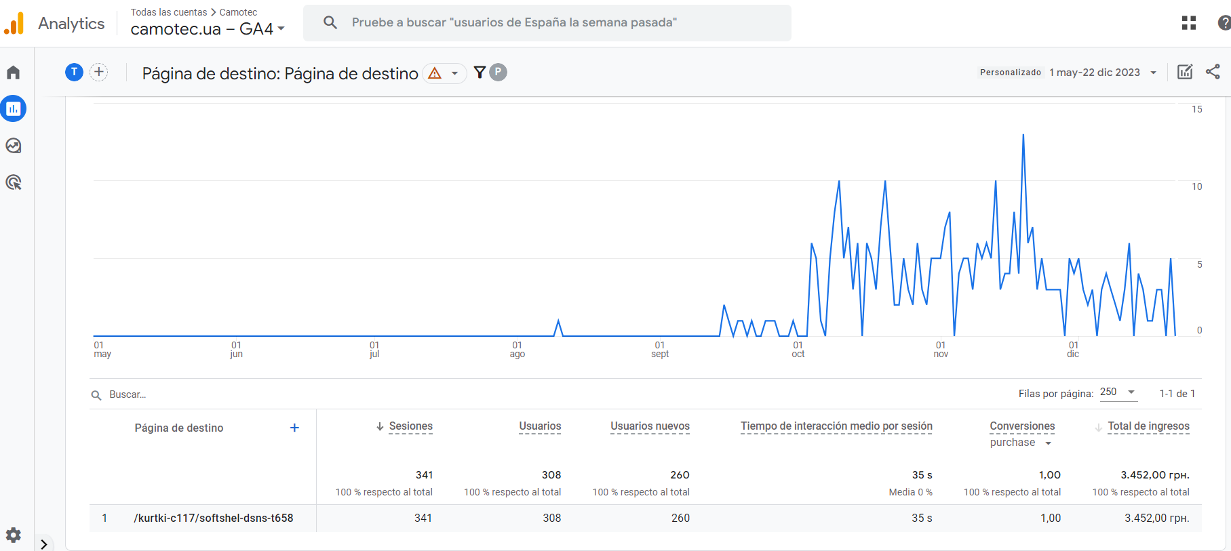Open the Admin settings gear

[x=14, y=535]
